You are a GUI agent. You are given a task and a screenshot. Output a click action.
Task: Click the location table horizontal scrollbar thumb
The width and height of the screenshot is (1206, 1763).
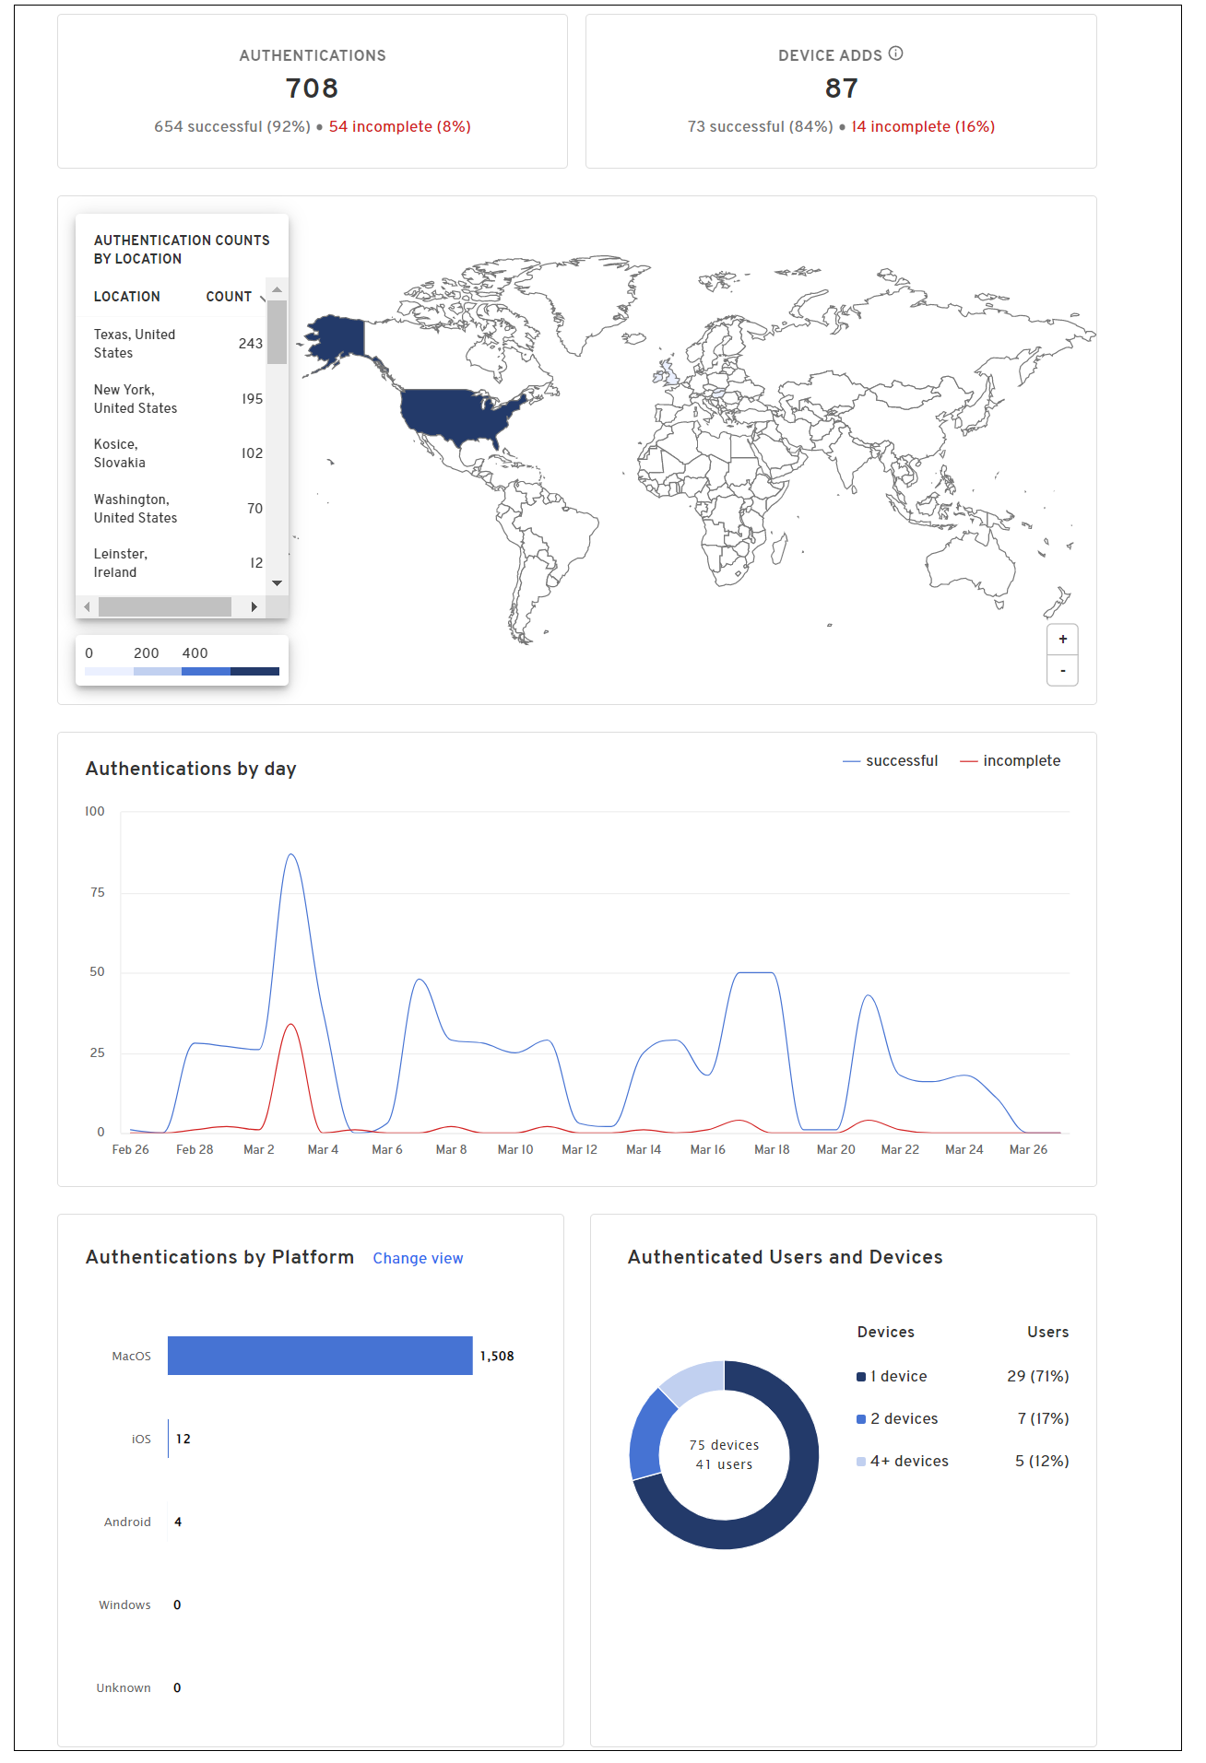click(x=165, y=606)
